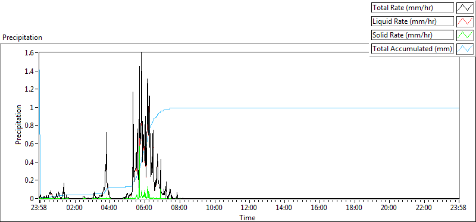
Task: Click the vertical Precipitation axis title
Action: (x=18, y=125)
